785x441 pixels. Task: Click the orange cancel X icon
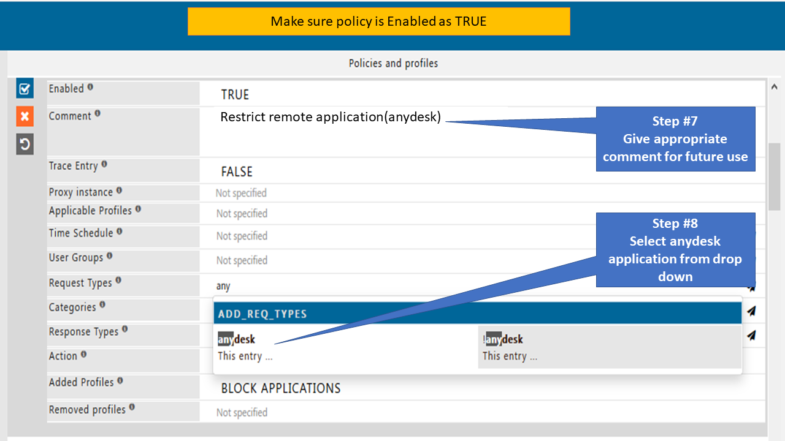(x=25, y=116)
